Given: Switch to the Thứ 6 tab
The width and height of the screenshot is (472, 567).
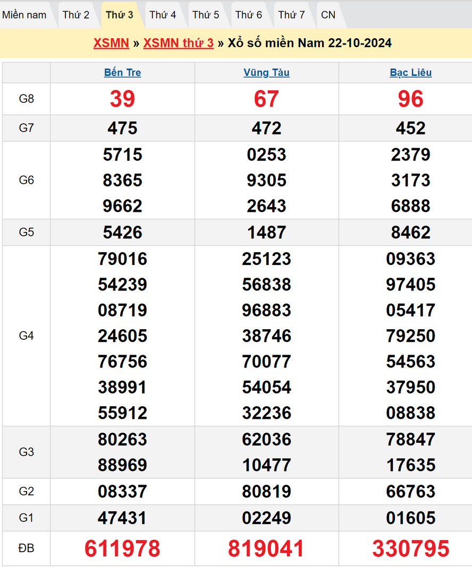Looking at the screenshot, I should [x=249, y=15].
